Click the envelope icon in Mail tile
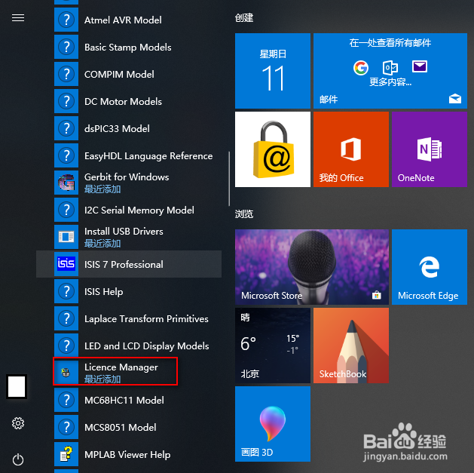 [x=420, y=66]
